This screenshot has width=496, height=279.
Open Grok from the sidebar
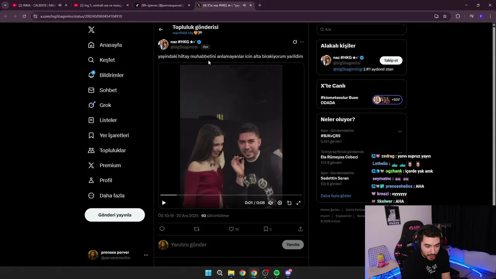point(100,105)
